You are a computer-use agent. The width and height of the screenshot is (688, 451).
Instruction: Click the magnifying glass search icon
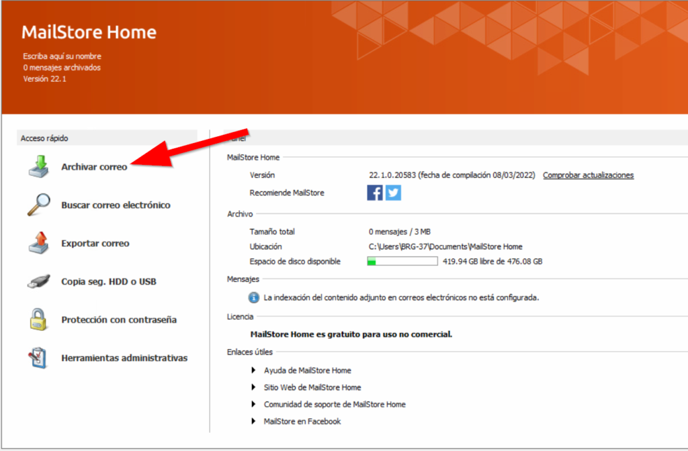(x=38, y=205)
